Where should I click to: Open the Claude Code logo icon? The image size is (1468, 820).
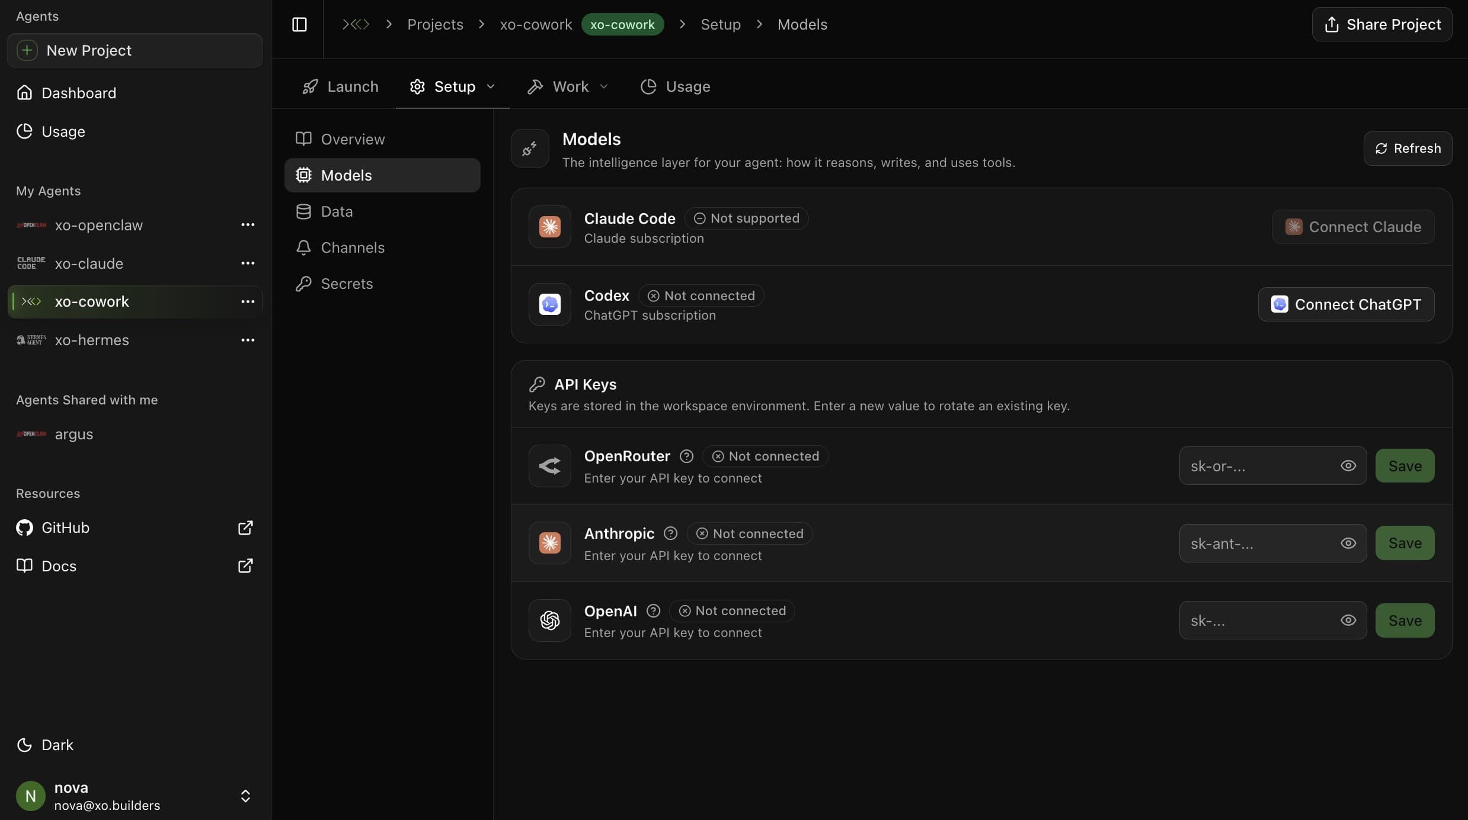[x=549, y=227]
